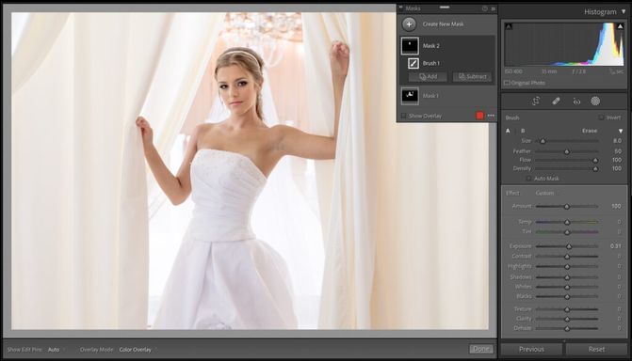Image resolution: width=632 pixels, height=361 pixels.
Task: Collapse the Histogram panel triangle
Action: click(624, 11)
